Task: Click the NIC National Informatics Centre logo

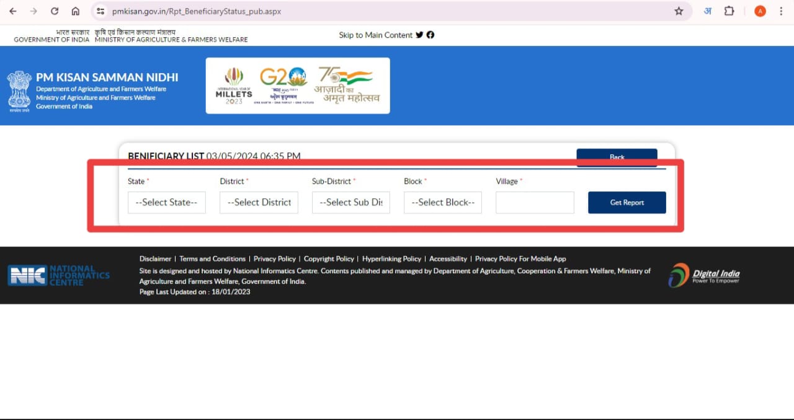Action: coord(58,276)
